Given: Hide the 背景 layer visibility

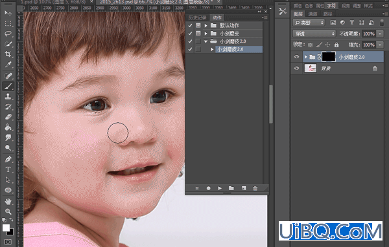Looking at the screenshot, I should (296, 68).
